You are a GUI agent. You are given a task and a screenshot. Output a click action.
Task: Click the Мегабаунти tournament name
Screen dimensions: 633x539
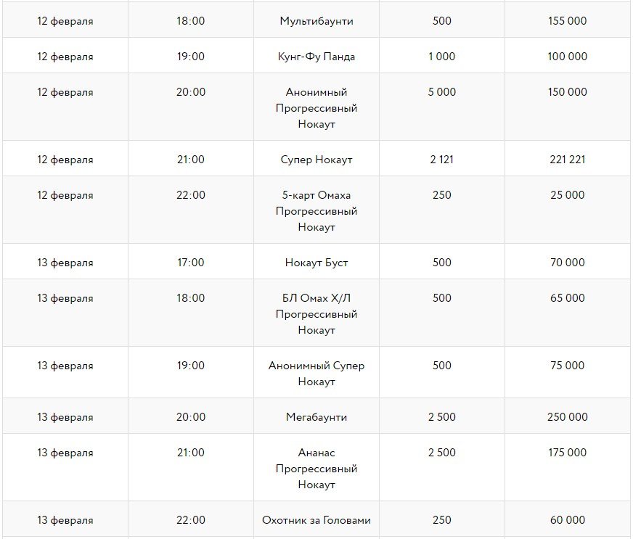coord(316,417)
